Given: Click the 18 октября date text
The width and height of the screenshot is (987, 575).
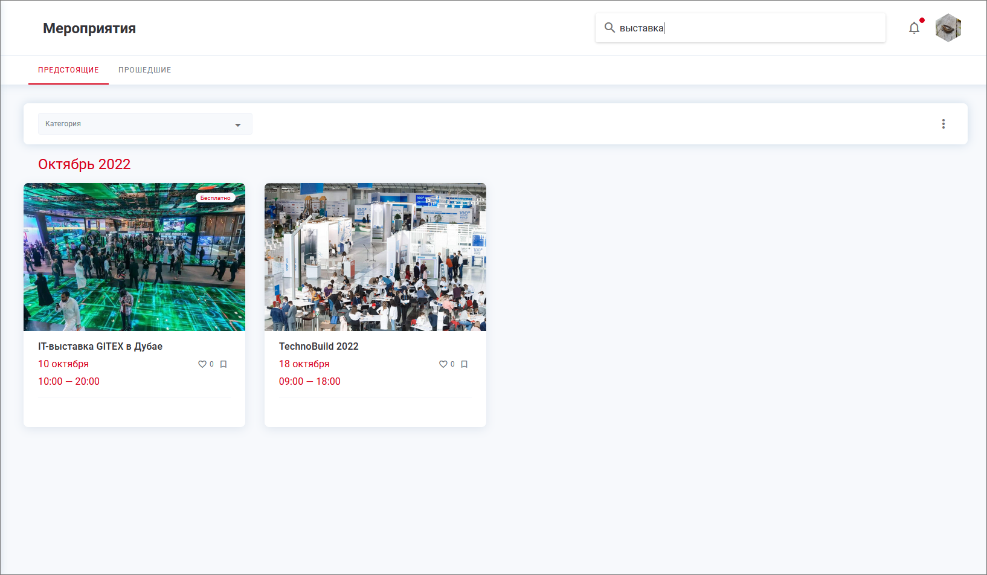Looking at the screenshot, I should (x=304, y=364).
